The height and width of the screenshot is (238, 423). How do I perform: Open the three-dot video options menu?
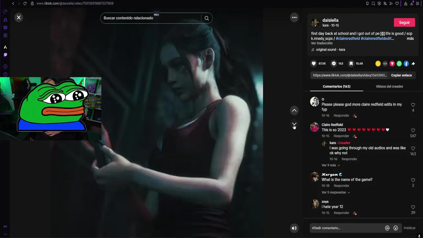[294, 18]
